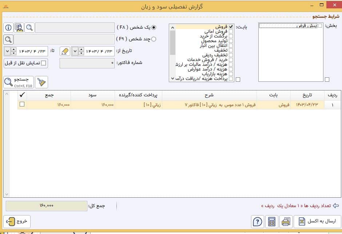Click the up arrow of the تاریخ از spinner

81,49
